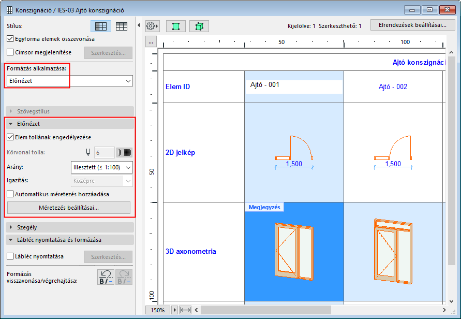Click the 150% zoom value box
This screenshot has width=461, height=319.
[x=158, y=310]
